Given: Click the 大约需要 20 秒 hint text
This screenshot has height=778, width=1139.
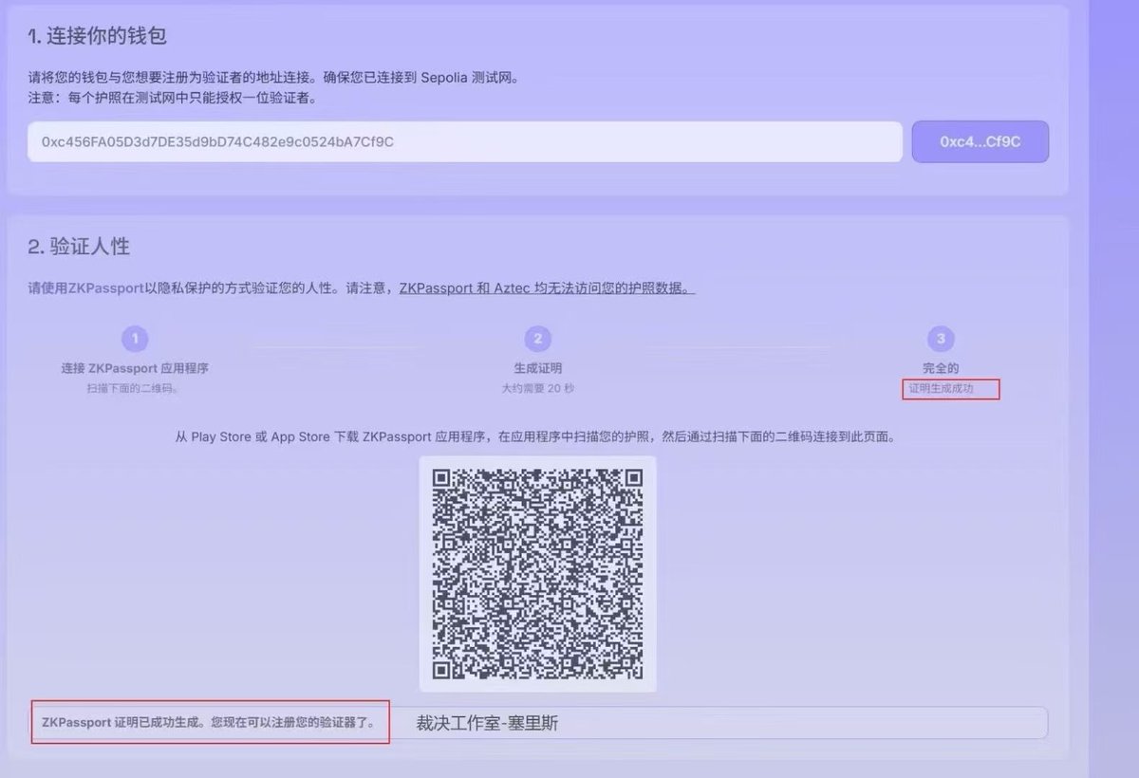Looking at the screenshot, I should click(537, 389).
